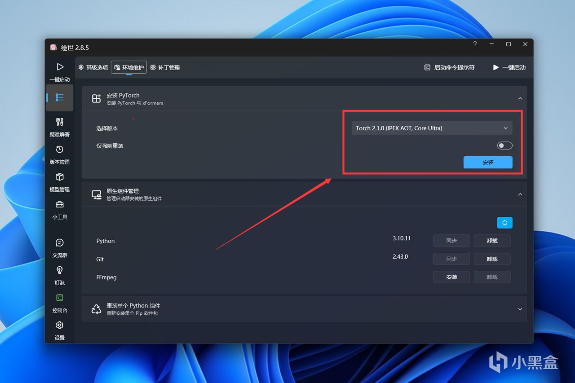Click the 绘世 2.8.5 window title
The height and width of the screenshot is (383, 575).
[x=75, y=48]
